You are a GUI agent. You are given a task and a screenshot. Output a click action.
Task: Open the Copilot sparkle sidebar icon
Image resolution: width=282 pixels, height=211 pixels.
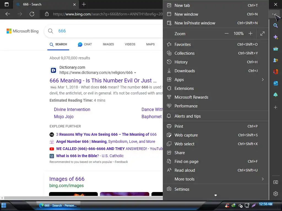click(x=275, y=37)
